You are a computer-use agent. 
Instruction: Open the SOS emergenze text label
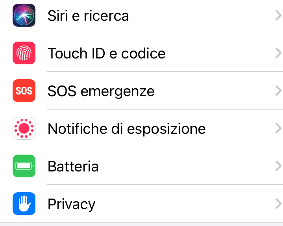pos(101,91)
